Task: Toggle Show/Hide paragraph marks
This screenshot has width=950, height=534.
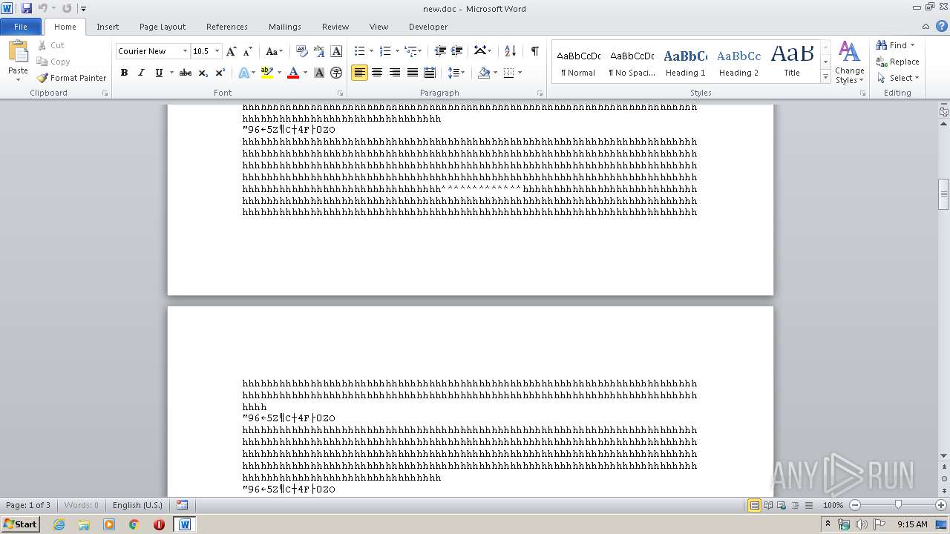Action: tap(534, 51)
